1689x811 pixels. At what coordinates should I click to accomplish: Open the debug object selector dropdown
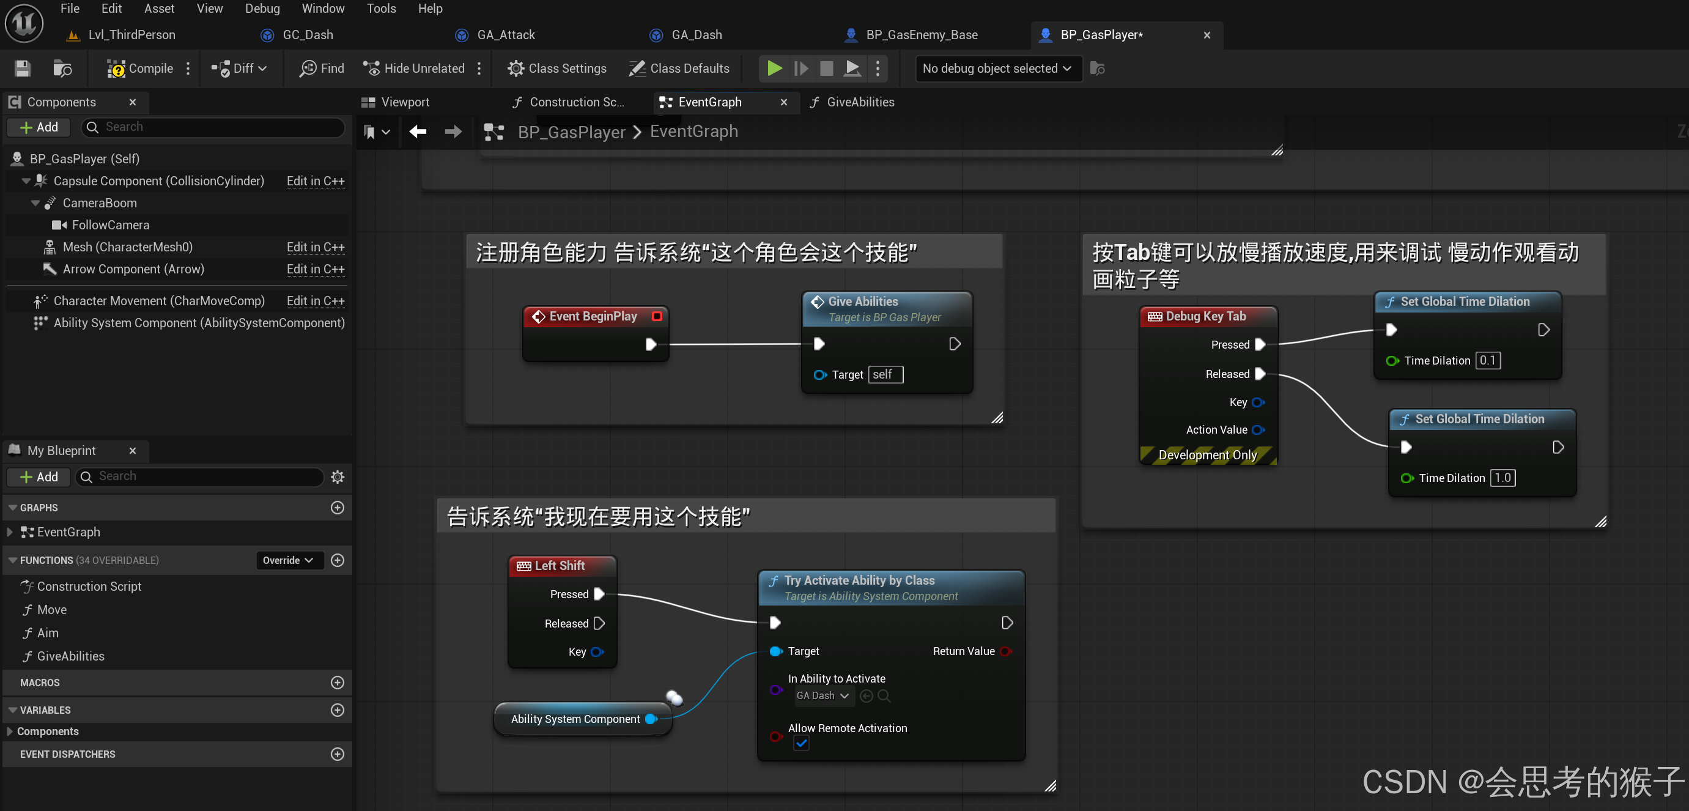click(997, 68)
